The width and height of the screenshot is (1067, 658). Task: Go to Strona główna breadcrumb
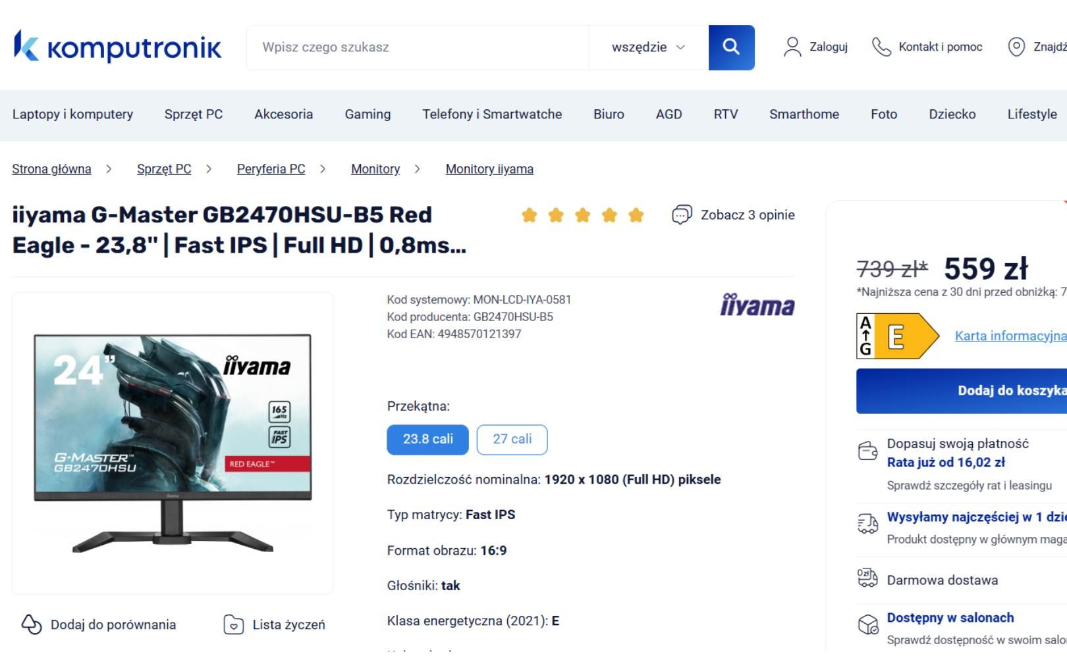coord(51,169)
